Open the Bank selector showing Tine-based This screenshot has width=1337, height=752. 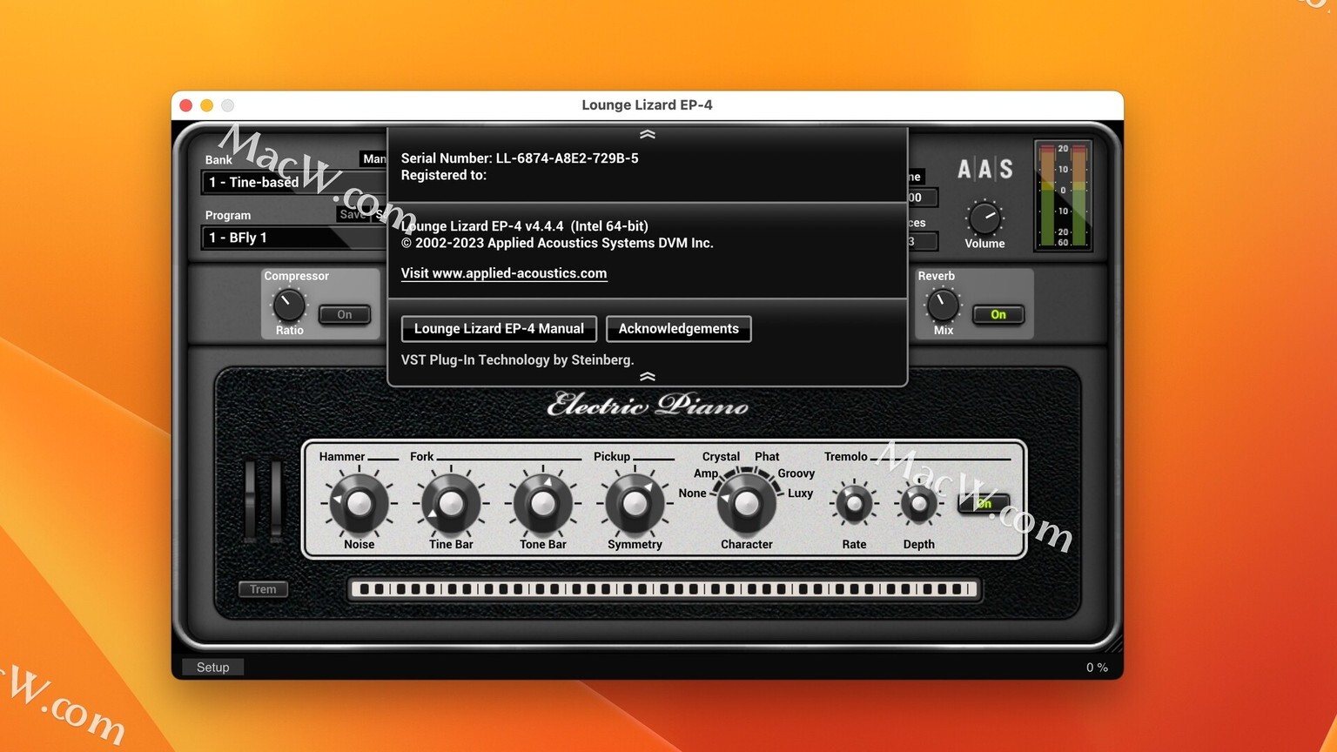(x=293, y=182)
